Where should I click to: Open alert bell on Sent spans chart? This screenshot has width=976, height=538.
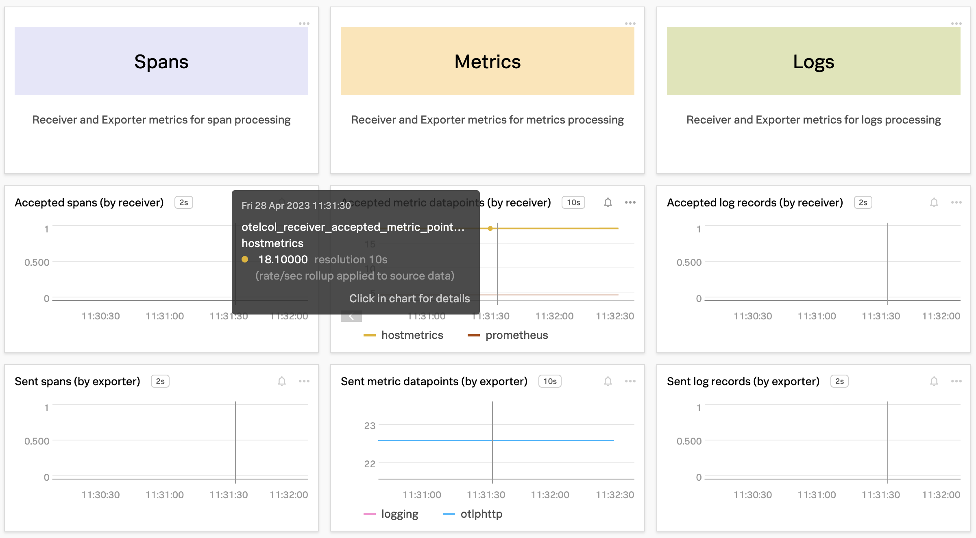point(281,381)
